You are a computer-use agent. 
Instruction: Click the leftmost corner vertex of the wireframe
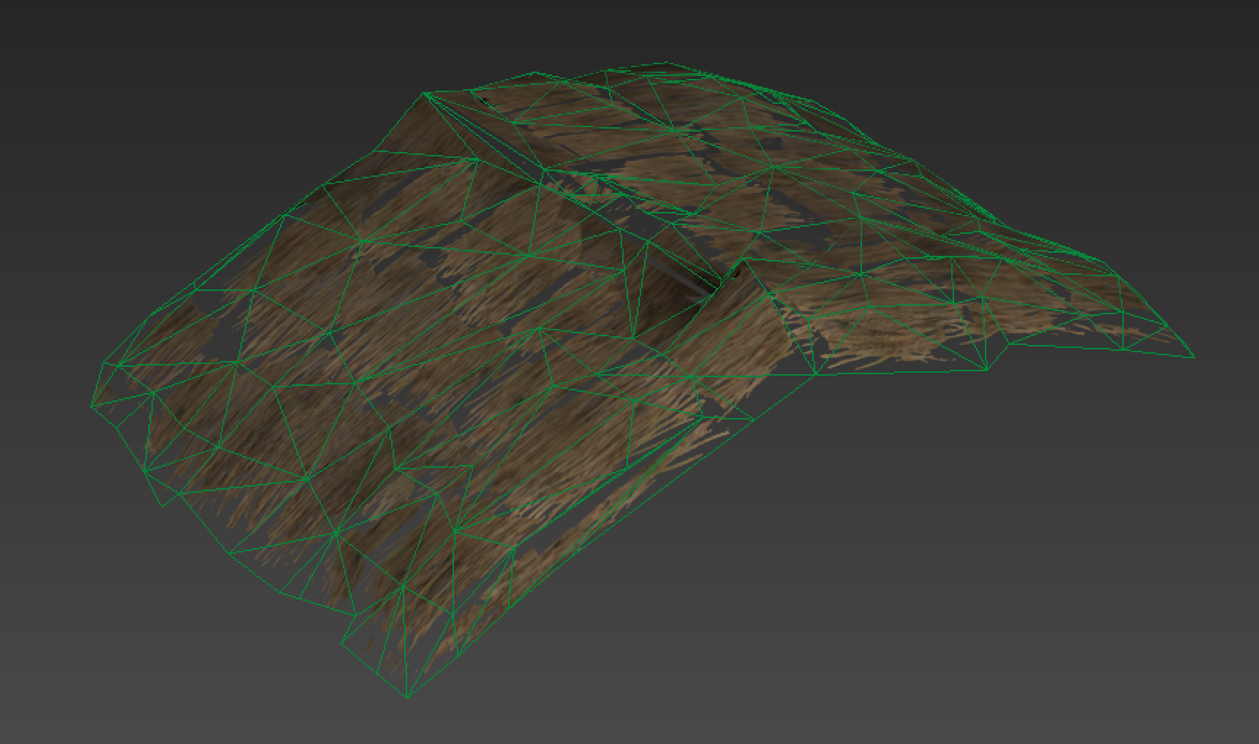coord(91,406)
